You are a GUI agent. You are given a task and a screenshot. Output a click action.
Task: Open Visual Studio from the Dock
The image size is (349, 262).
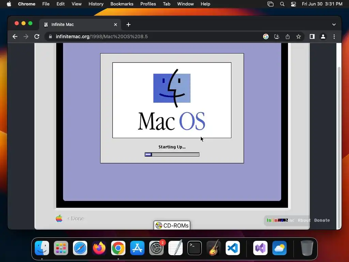pyautogui.click(x=260, y=248)
